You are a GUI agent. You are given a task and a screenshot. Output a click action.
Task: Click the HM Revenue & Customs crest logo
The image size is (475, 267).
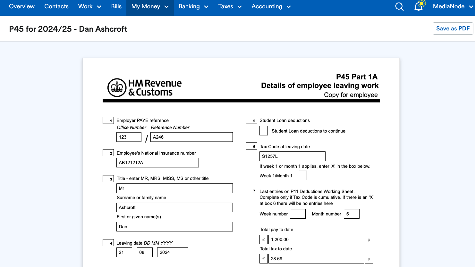(x=117, y=87)
